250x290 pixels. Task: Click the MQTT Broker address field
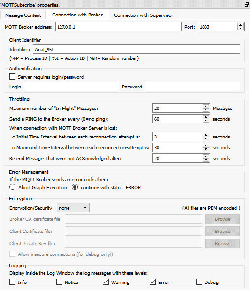pyautogui.click(x=118, y=27)
